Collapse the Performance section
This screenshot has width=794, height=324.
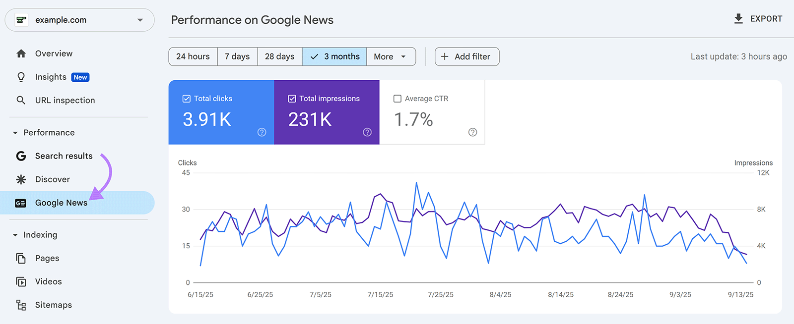(x=15, y=133)
